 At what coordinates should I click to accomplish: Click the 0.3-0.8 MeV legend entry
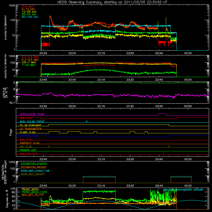30,60
